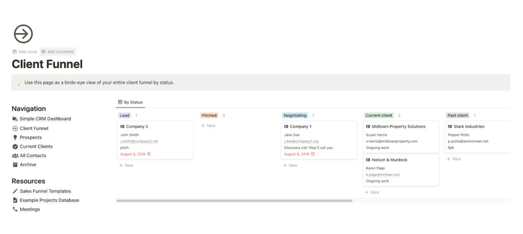The image size is (523, 234).
Task: Click email p.potts@iamironman.net
Action: (468, 141)
